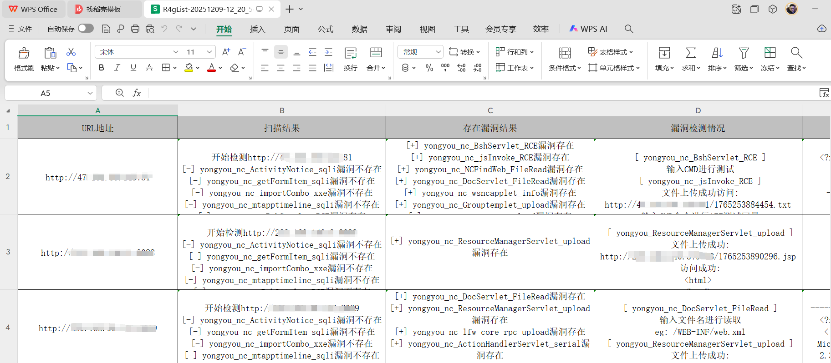Viewport: 831px width, 363px height.
Task: Pick the font color red A swatch
Action: [x=211, y=68]
